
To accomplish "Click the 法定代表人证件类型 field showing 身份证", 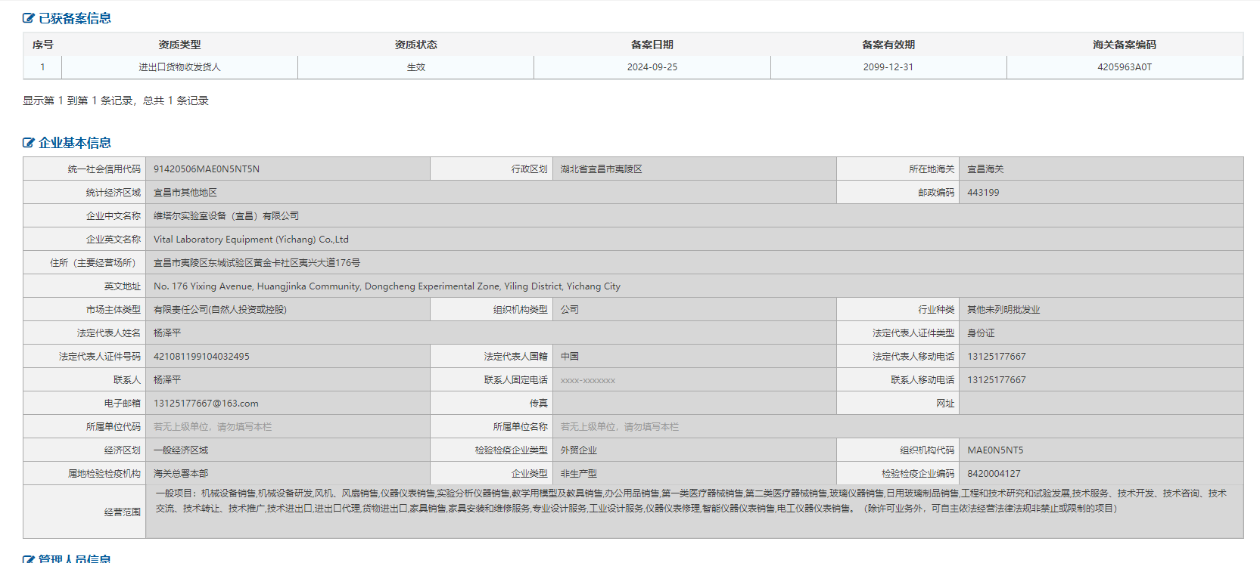I will (x=1100, y=333).
